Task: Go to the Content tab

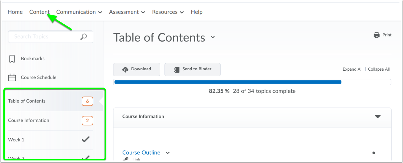Action: coord(40,12)
